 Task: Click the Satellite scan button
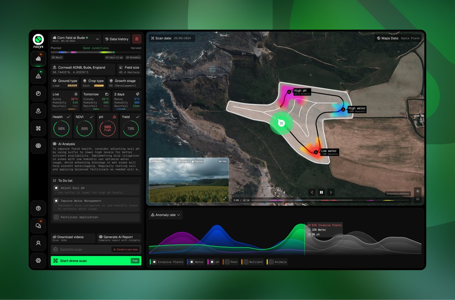[x=96, y=249]
